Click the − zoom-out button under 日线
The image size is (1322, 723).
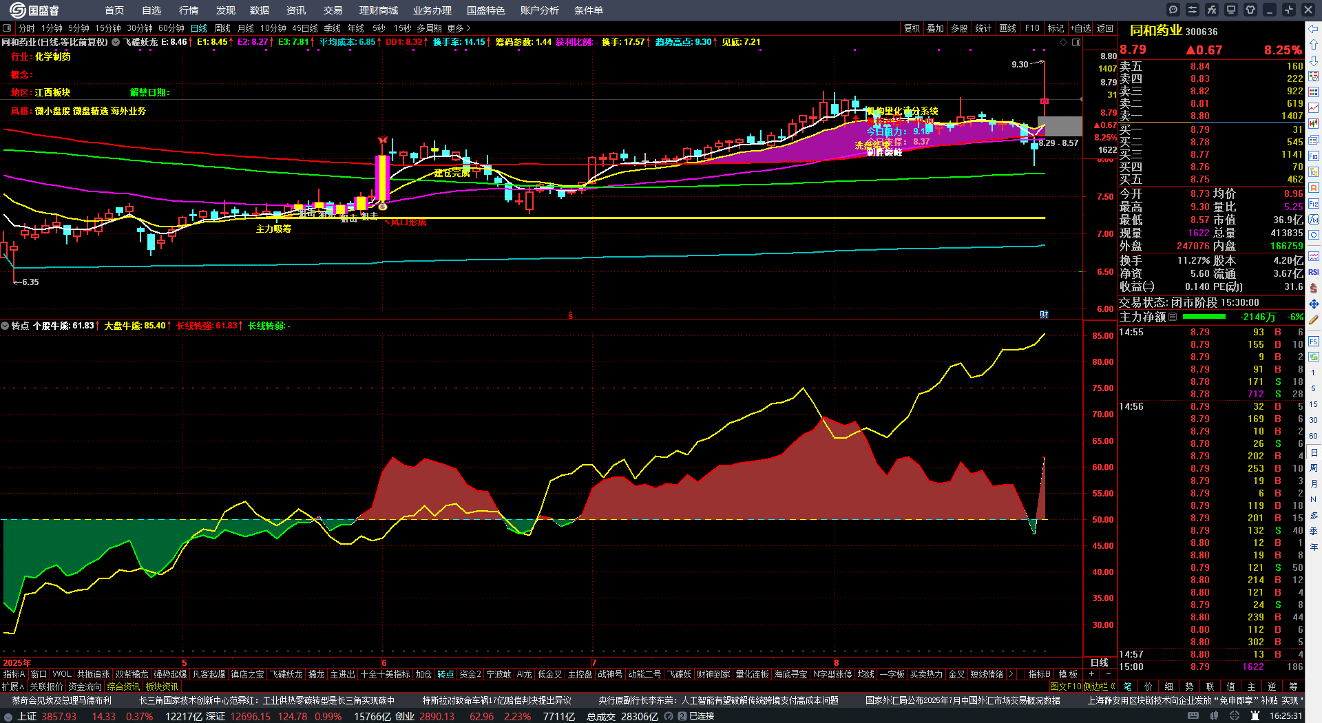click(x=1109, y=674)
